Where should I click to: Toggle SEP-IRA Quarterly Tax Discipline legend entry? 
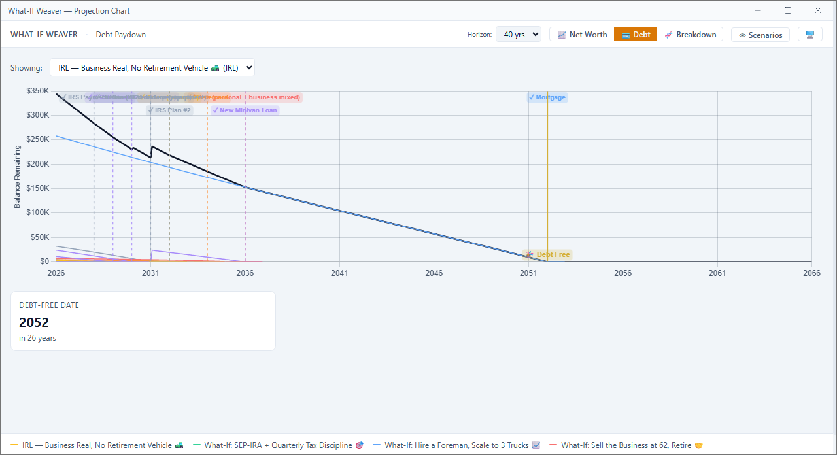click(x=278, y=445)
